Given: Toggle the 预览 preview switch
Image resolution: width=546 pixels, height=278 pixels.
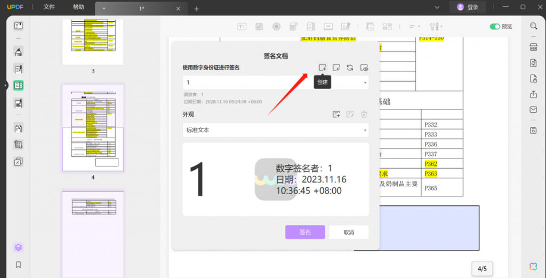Looking at the screenshot, I should (495, 27).
